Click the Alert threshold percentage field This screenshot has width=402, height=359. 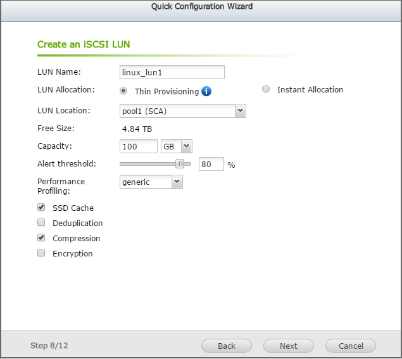point(211,165)
